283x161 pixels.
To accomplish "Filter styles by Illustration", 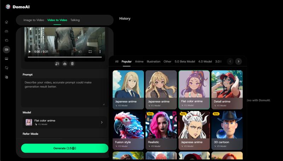I will [154, 61].
